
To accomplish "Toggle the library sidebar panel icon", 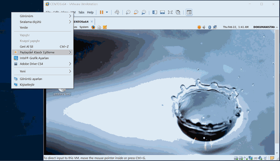I will point(155,12).
